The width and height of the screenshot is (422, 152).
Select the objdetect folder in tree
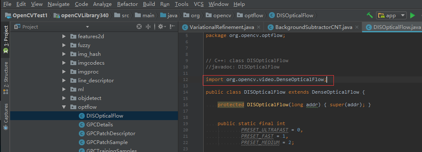[x=86, y=98]
